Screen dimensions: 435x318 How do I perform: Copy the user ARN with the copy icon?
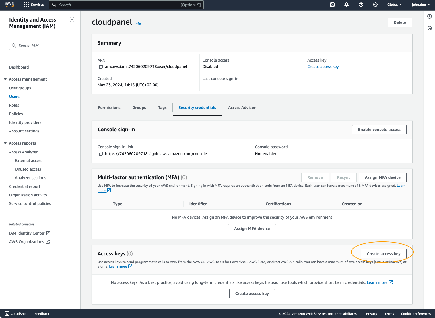coord(101,66)
